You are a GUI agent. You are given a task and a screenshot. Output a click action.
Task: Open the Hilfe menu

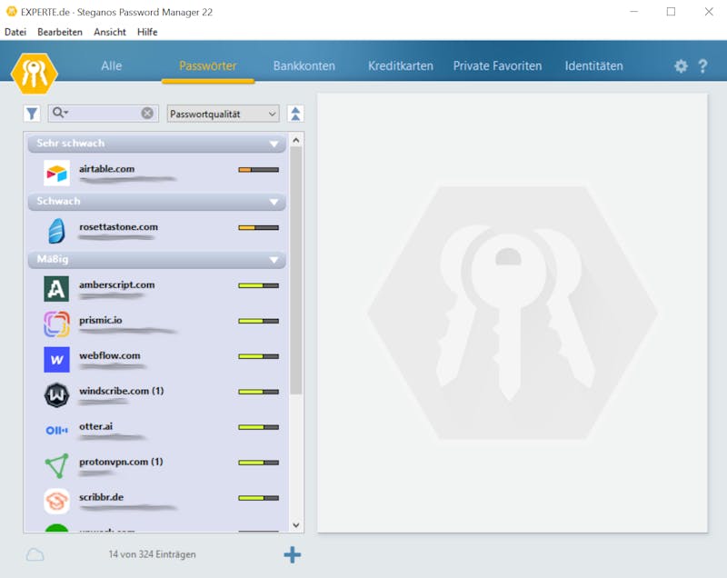point(147,32)
